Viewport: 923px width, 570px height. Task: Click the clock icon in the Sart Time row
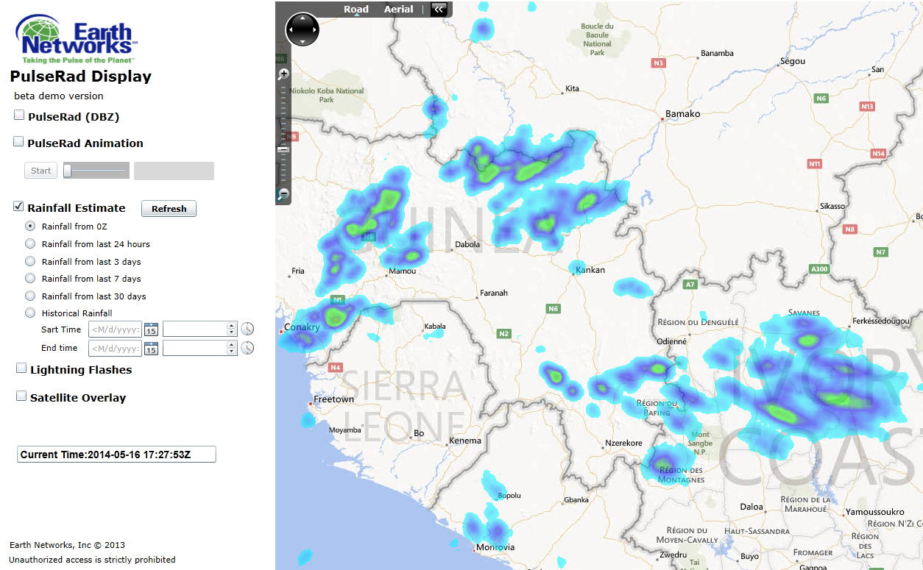(x=247, y=329)
